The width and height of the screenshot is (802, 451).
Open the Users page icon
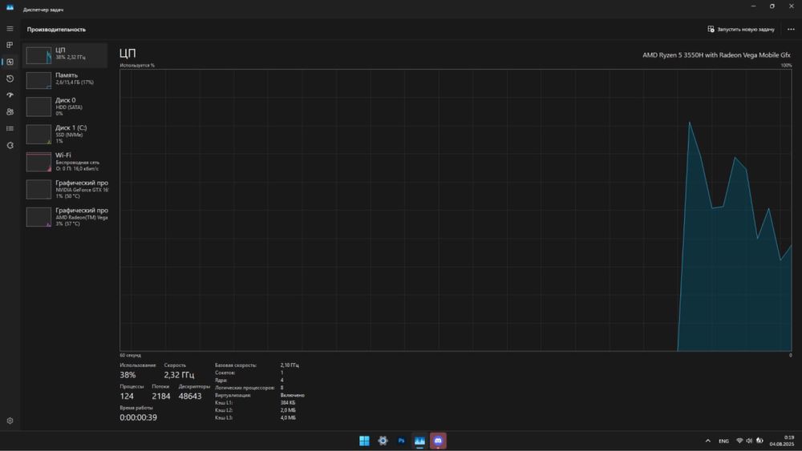click(x=10, y=112)
